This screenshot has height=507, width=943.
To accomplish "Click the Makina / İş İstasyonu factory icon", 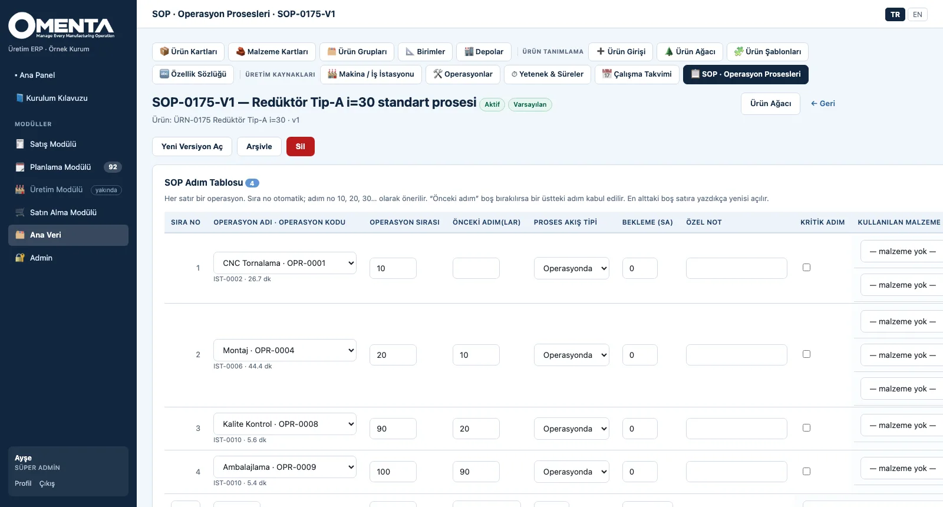I will click(332, 74).
